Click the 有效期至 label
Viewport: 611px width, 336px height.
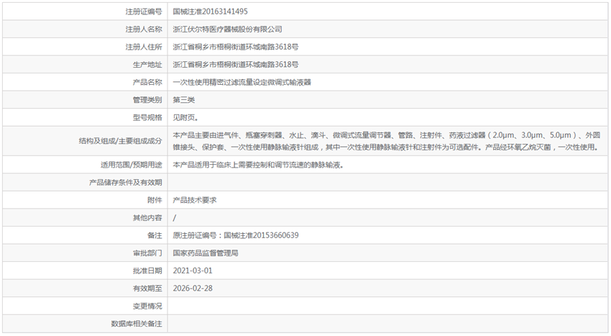pos(147,289)
